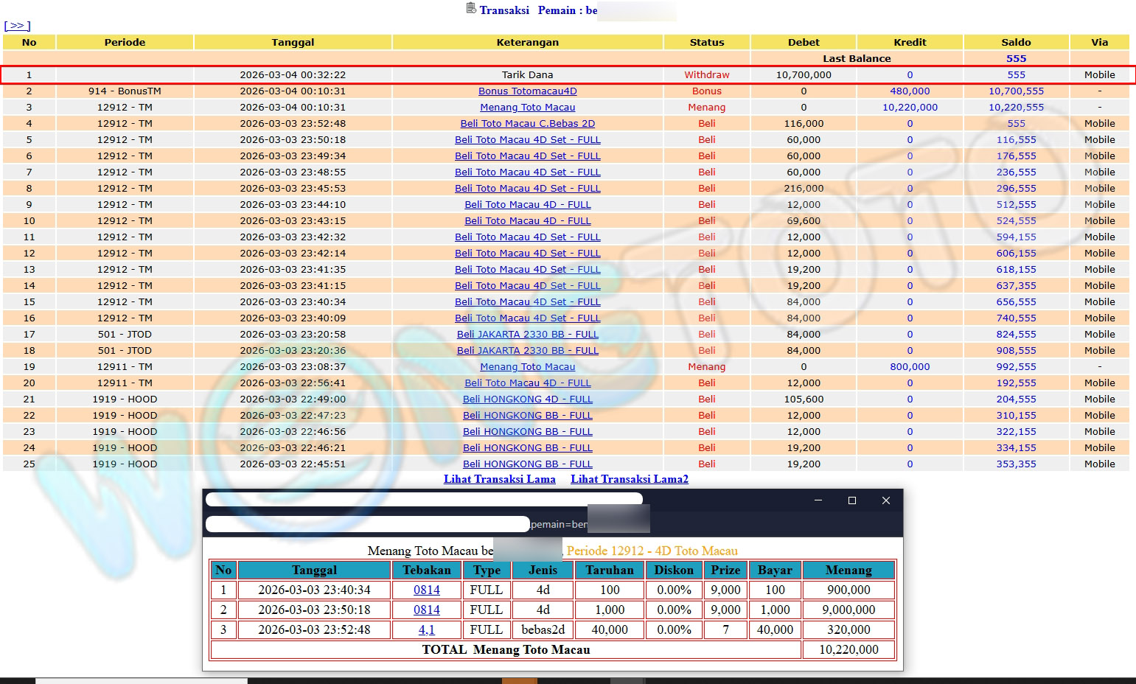Click Lihat Transaksi Lama2 link
Viewport: 1136px width, 684px height.
point(629,479)
